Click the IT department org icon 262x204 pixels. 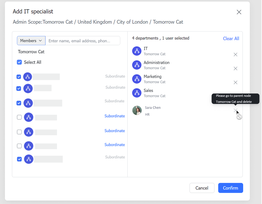click(x=137, y=51)
